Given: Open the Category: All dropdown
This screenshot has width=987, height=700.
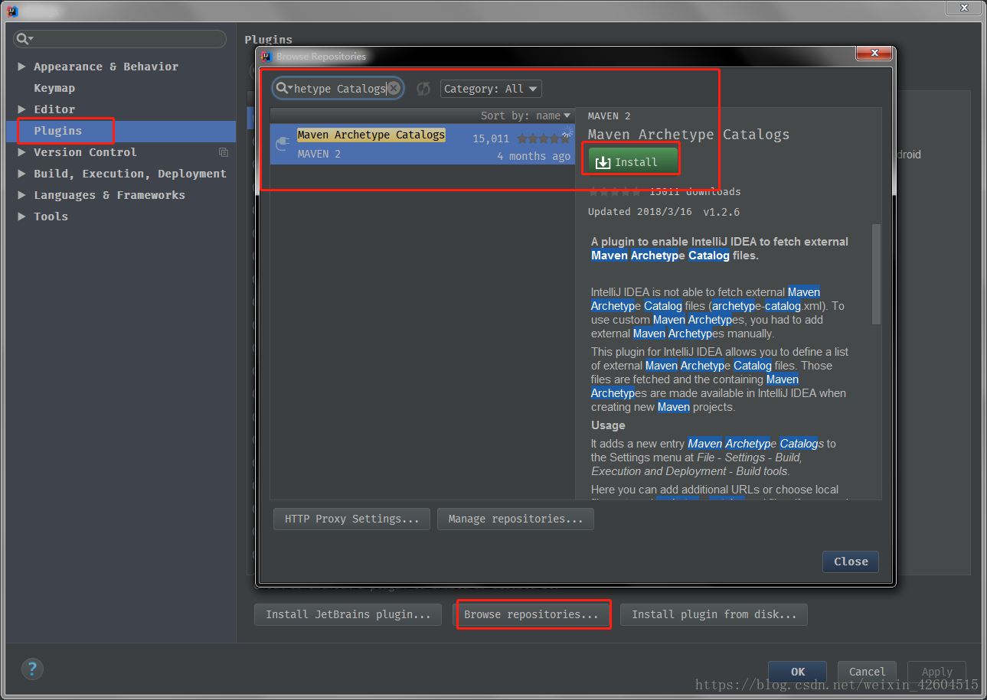Looking at the screenshot, I should [x=491, y=89].
